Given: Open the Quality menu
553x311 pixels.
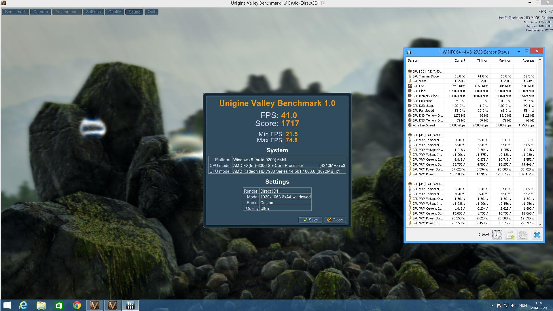Looking at the screenshot, I should point(115,12).
